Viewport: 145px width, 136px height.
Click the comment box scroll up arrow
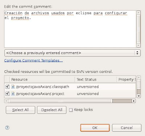(x=138, y=13)
